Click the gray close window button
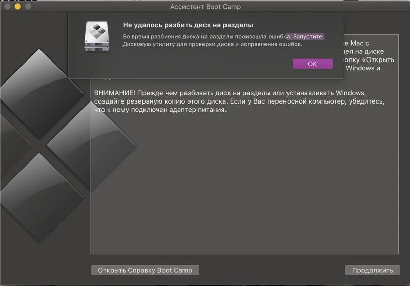 [7, 6]
